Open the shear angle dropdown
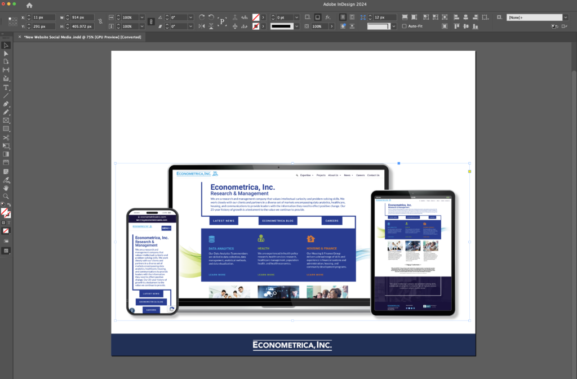The image size is (577, 379). click(190, 26)
